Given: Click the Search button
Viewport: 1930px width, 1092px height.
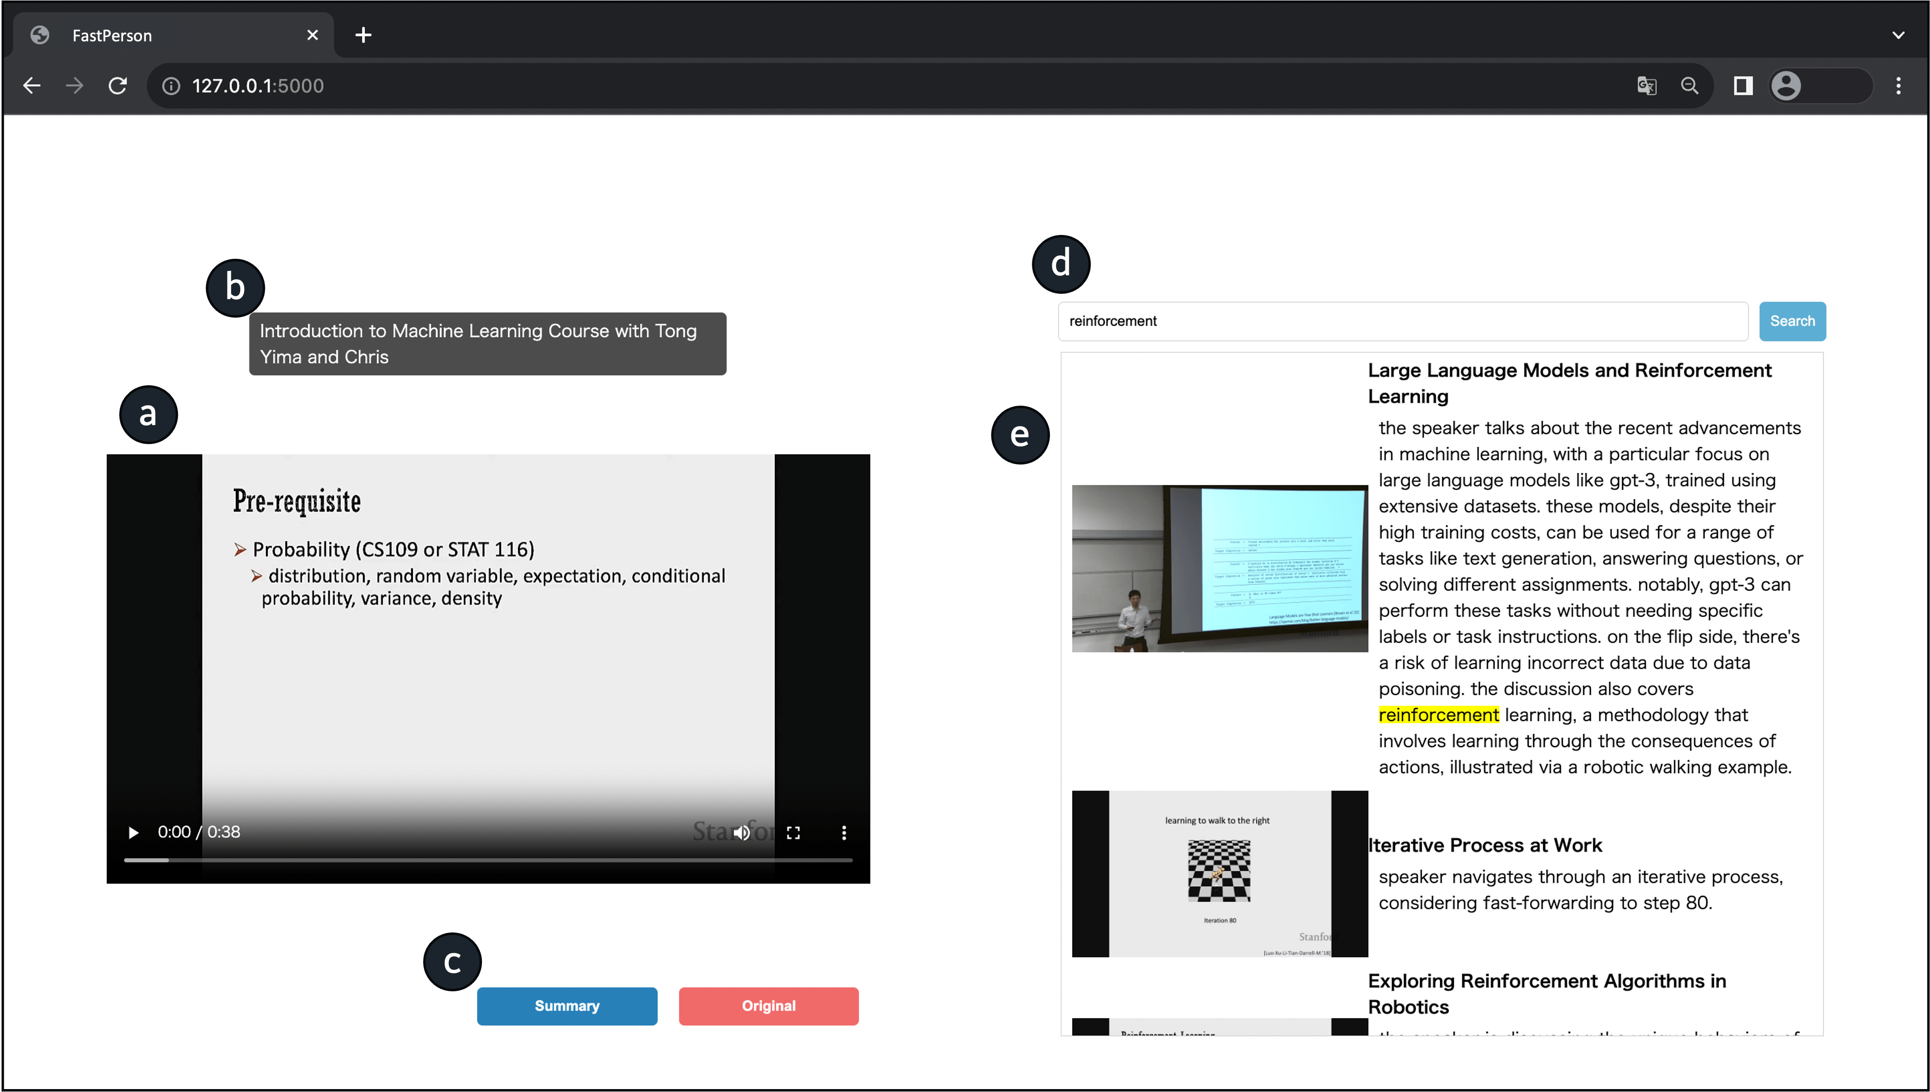Looking at the screenshot, I should click(1792, 321).
